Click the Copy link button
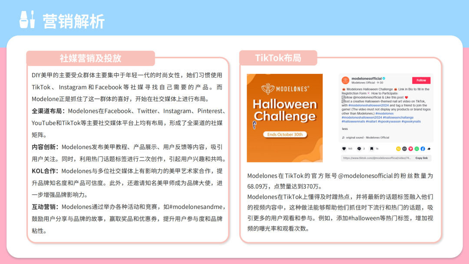This screenshot has width=469, height=264. point(421,158)
